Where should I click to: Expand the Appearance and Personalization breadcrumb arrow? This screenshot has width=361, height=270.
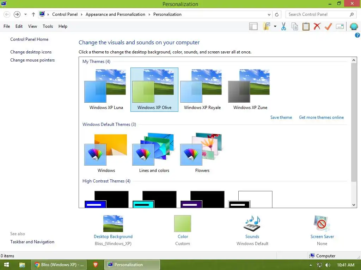pos(149,14)
